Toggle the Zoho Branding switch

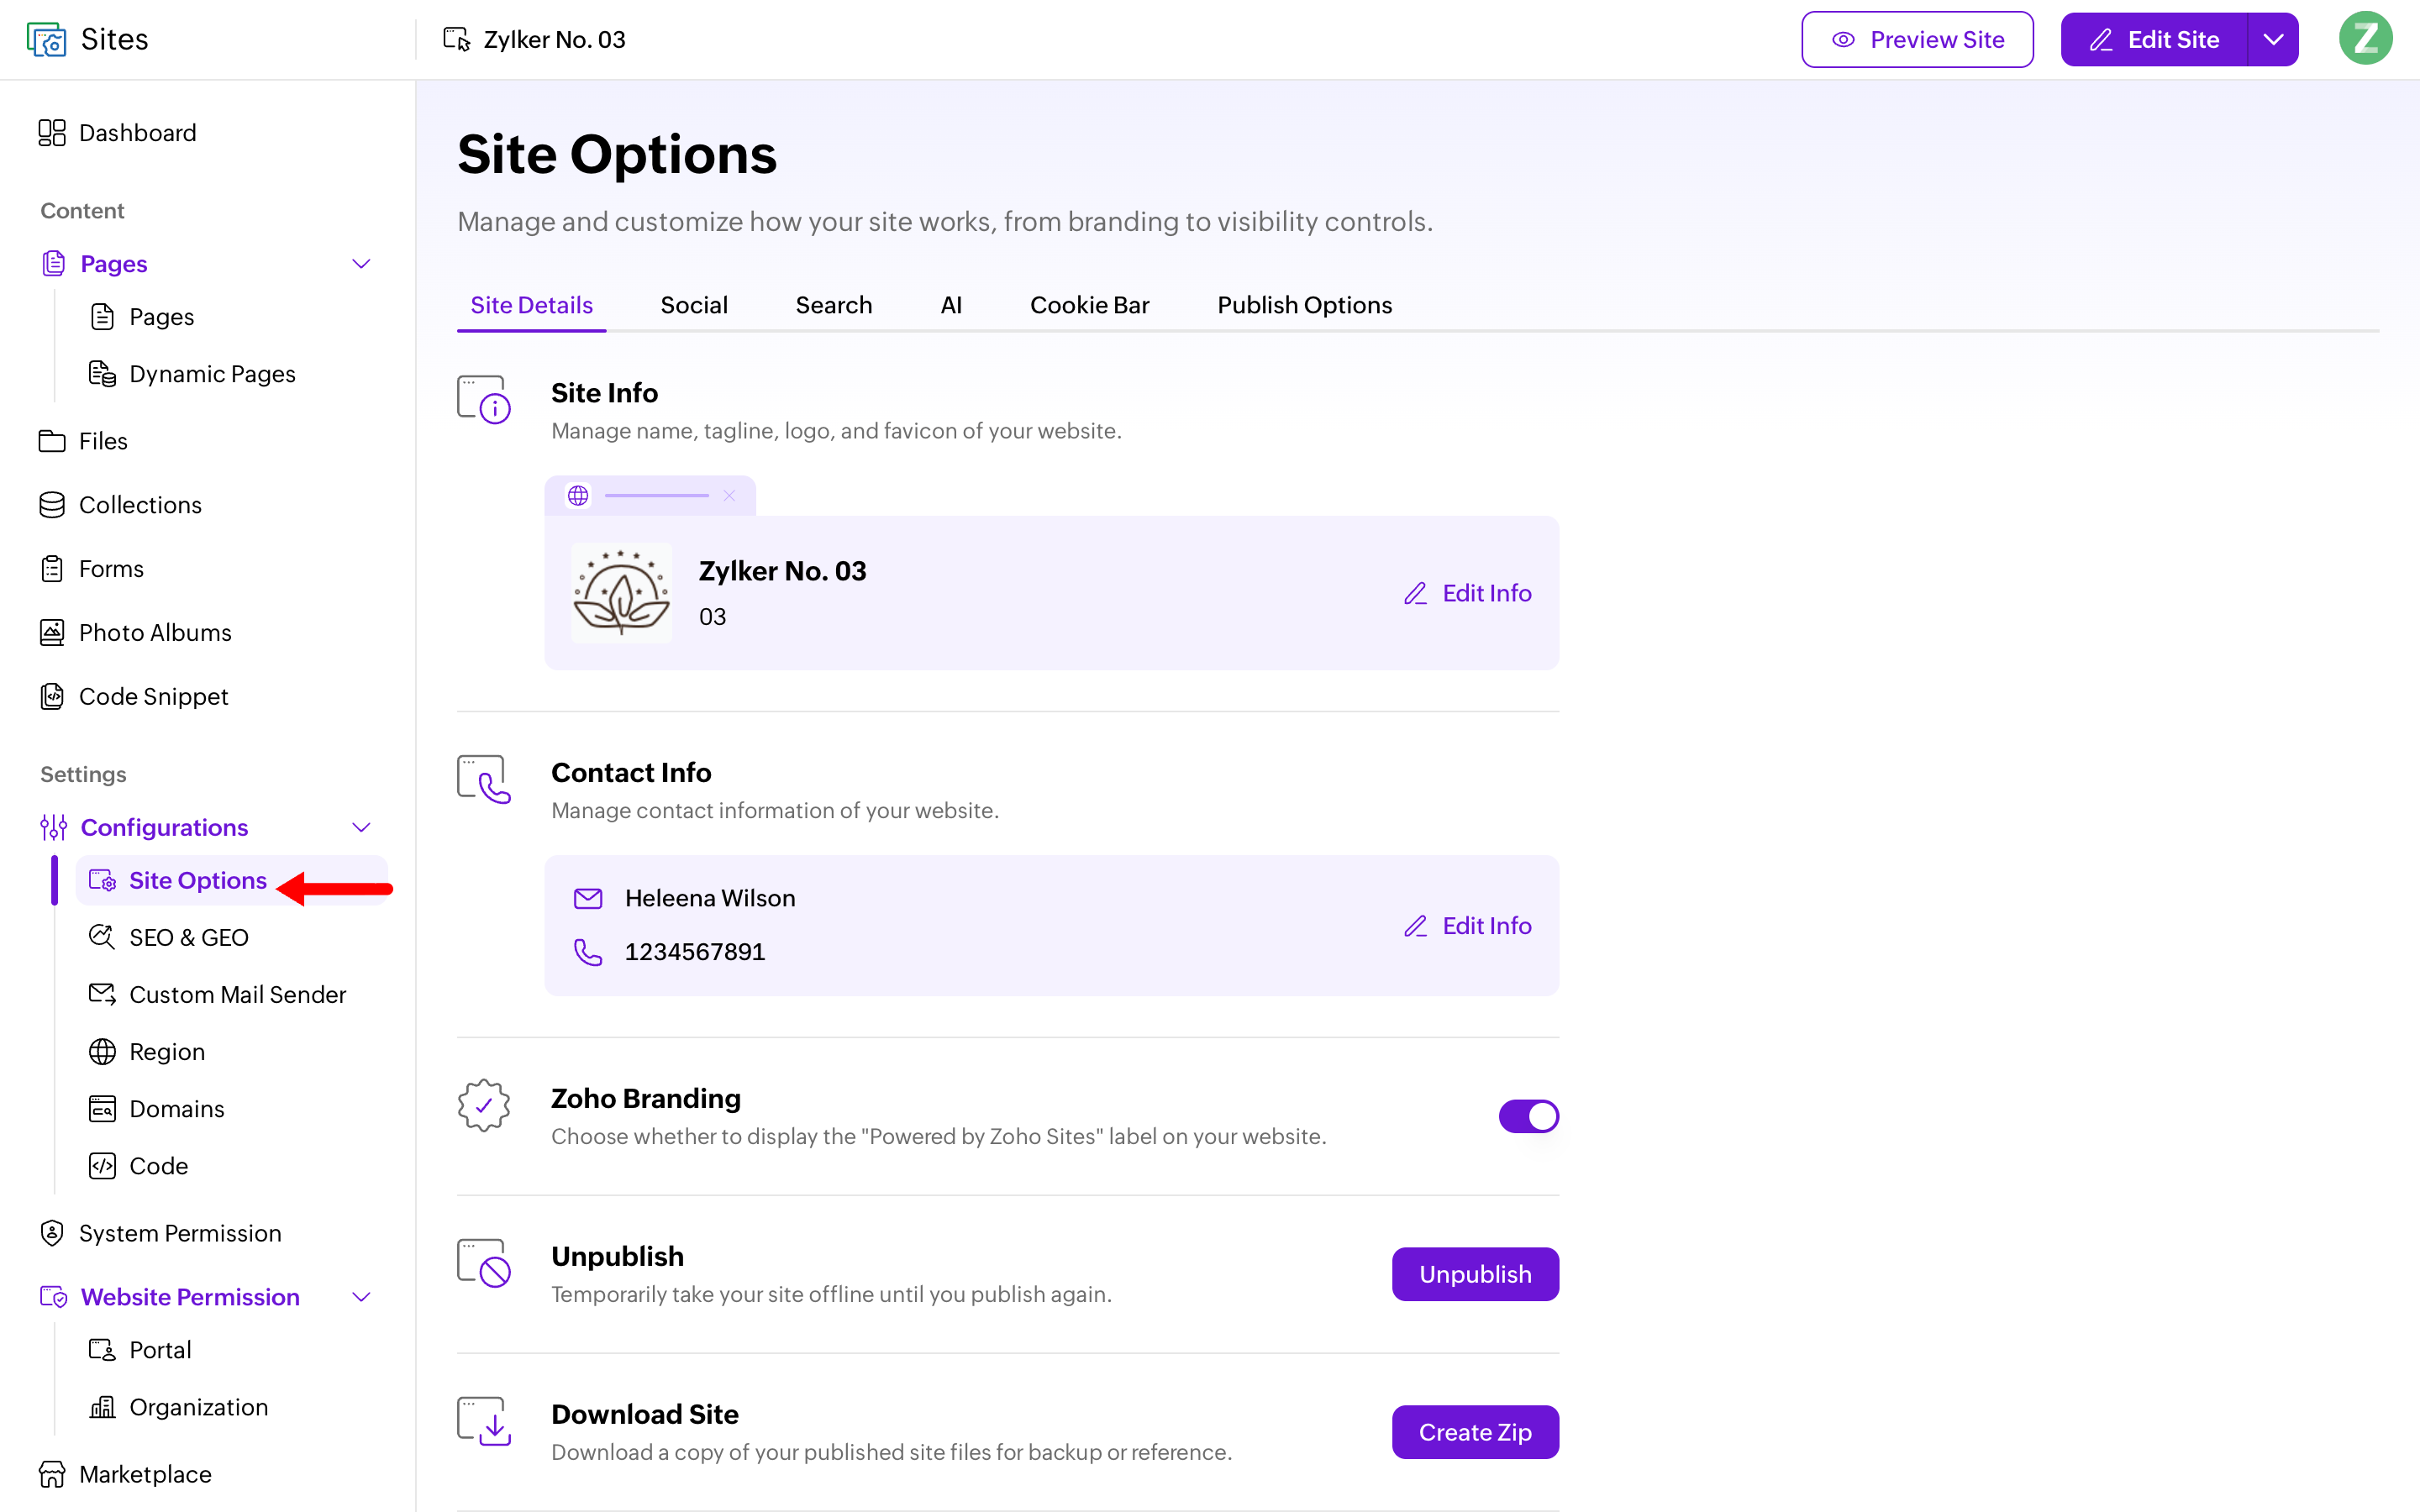click(x=1528, y=1116)
